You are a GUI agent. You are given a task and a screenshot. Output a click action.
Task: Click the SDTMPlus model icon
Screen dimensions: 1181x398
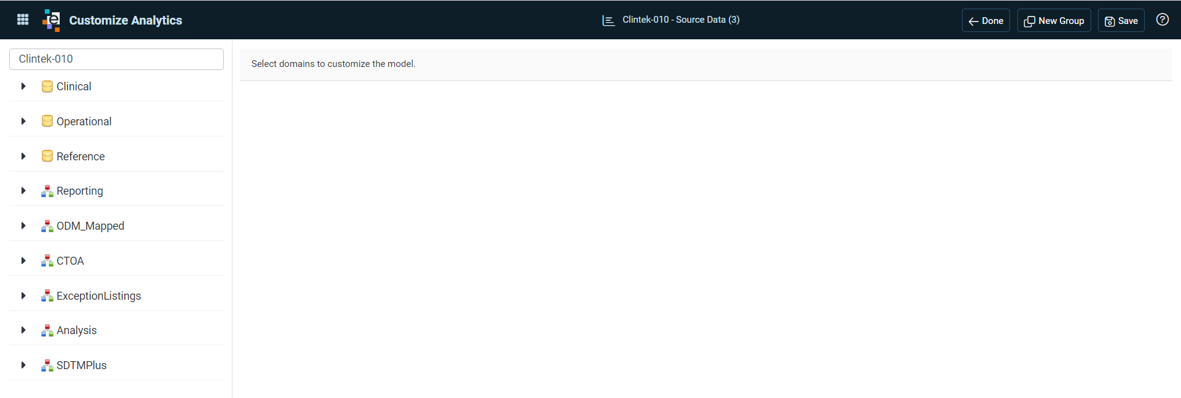[x=47, y=365]
